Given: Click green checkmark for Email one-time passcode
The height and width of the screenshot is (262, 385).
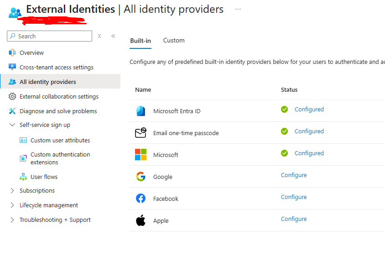Looking at the screenshot, I should click(x=284, y=131).
